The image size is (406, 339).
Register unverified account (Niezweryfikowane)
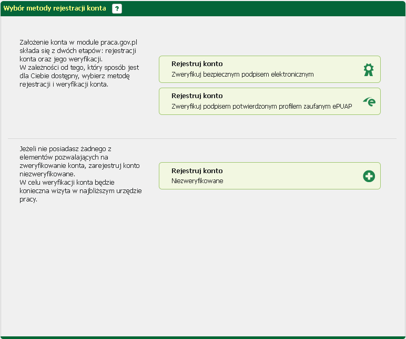(x=270, y=176)
